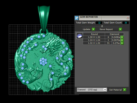Click the green arrow for the 0.007tw row
137x103 pixels.
pos(122,40)
